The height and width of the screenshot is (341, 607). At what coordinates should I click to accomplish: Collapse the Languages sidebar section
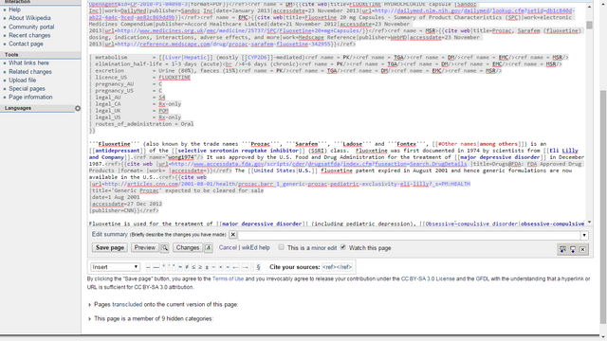(18, 108)
